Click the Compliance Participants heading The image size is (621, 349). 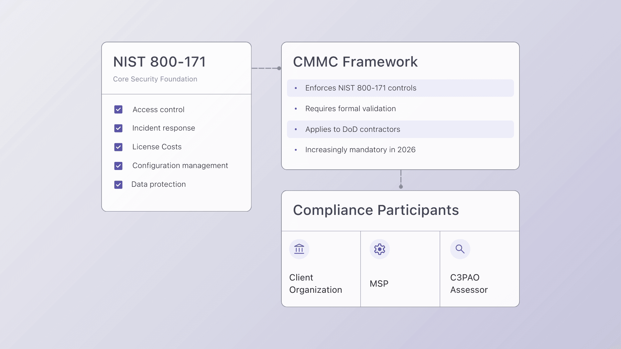coord(376,210)
